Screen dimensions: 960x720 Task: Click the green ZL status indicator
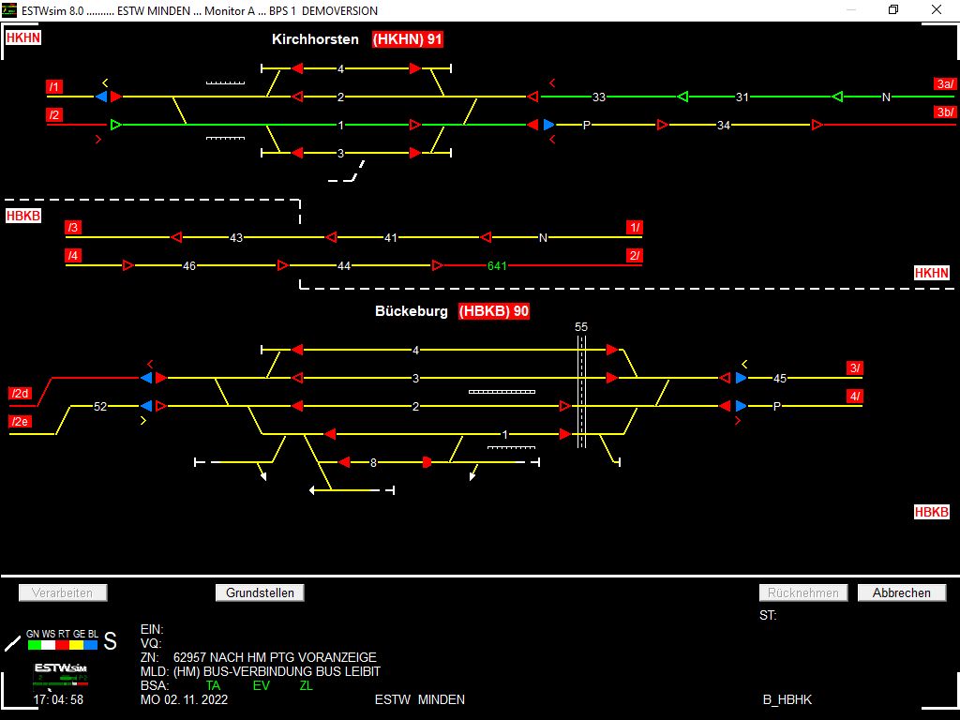(306, 685)
